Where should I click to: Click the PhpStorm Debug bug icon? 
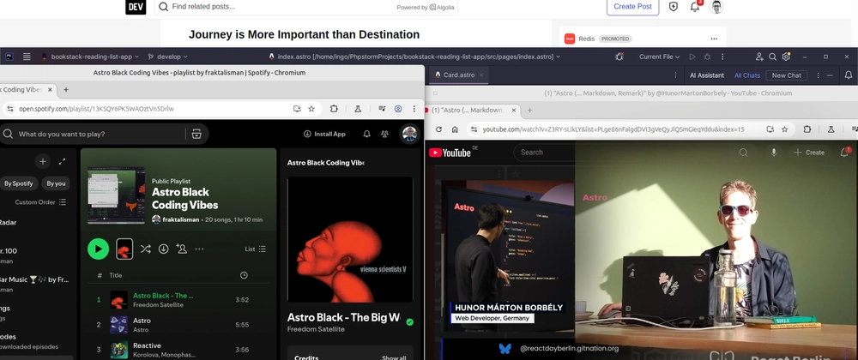click(708, 57)
